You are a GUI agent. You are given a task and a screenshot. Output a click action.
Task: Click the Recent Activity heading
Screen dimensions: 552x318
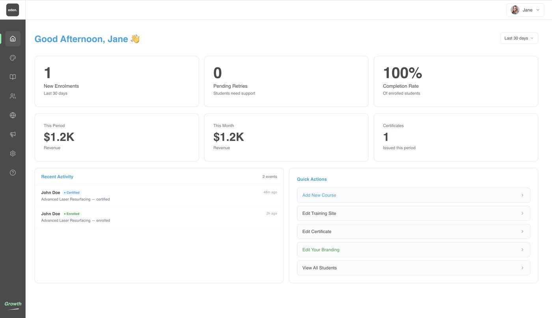click(57, 177)
